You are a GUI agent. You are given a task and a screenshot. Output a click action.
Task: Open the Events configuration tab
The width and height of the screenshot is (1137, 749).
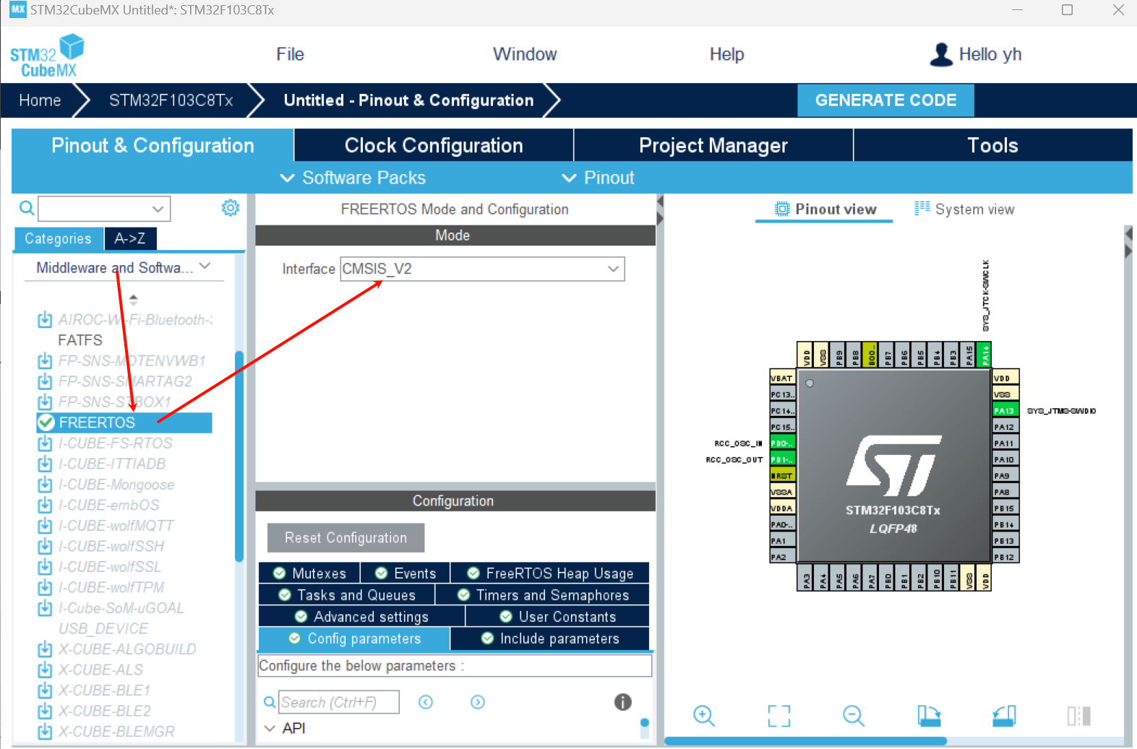[406, 573]
